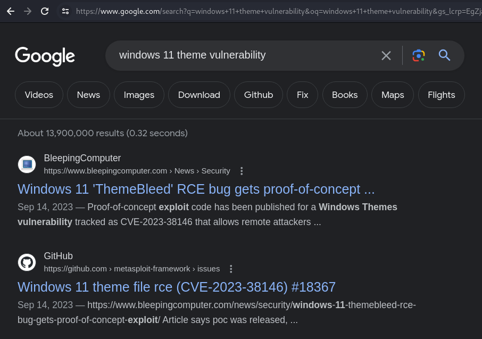The image size is (482, 339).
Task: Open more options for the BleepingComputer result
Action: 242,171
